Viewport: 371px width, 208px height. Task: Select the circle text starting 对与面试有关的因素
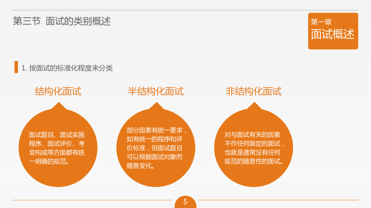point(255,148)
